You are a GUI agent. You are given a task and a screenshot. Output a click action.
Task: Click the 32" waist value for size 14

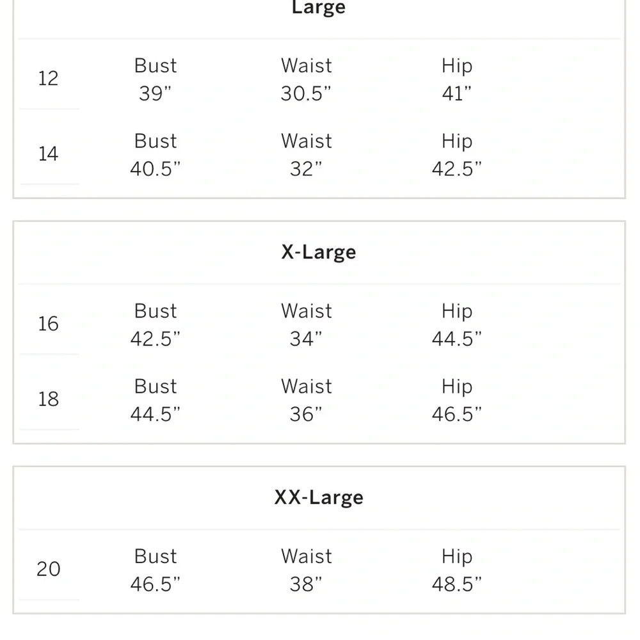[x=306, y=169]
